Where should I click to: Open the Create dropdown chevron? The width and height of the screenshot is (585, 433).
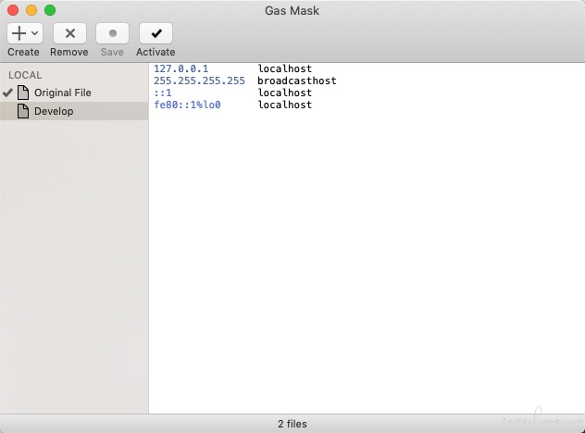tap(34, 33)
